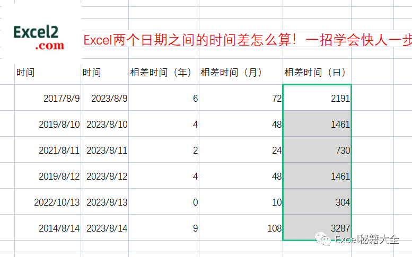This screenshot has height=257, width=412.
Task: Select the 时间 header of the 2017/8/9 column
Action: pyautogui.click(x=48, y=72)
